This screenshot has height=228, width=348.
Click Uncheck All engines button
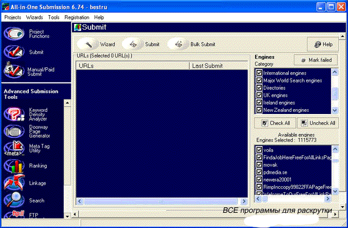(318, 123)
